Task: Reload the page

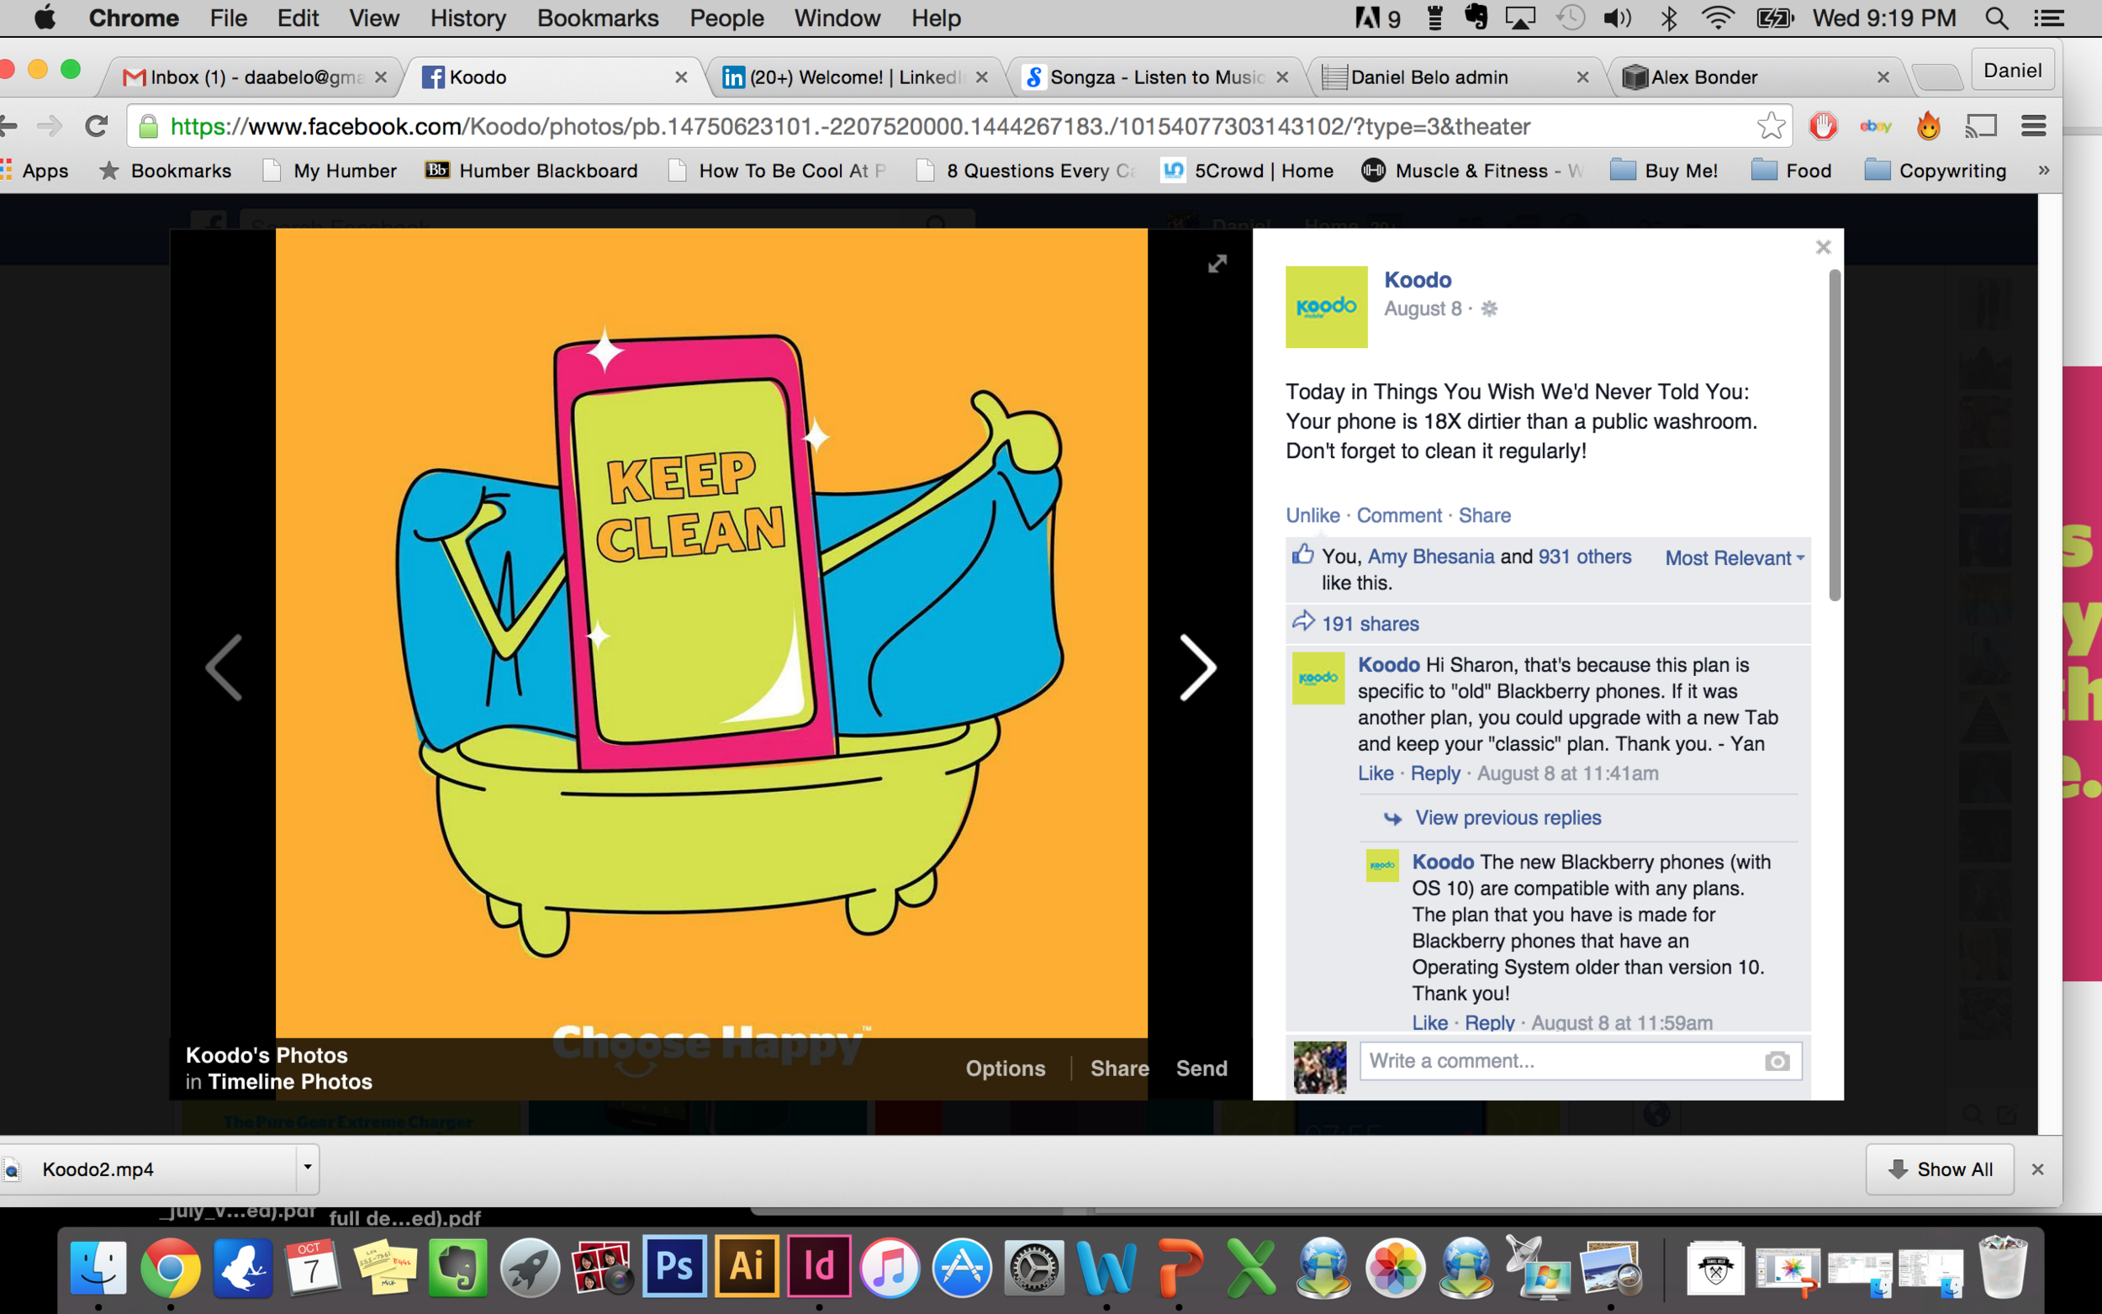Action: pos(97,127)
